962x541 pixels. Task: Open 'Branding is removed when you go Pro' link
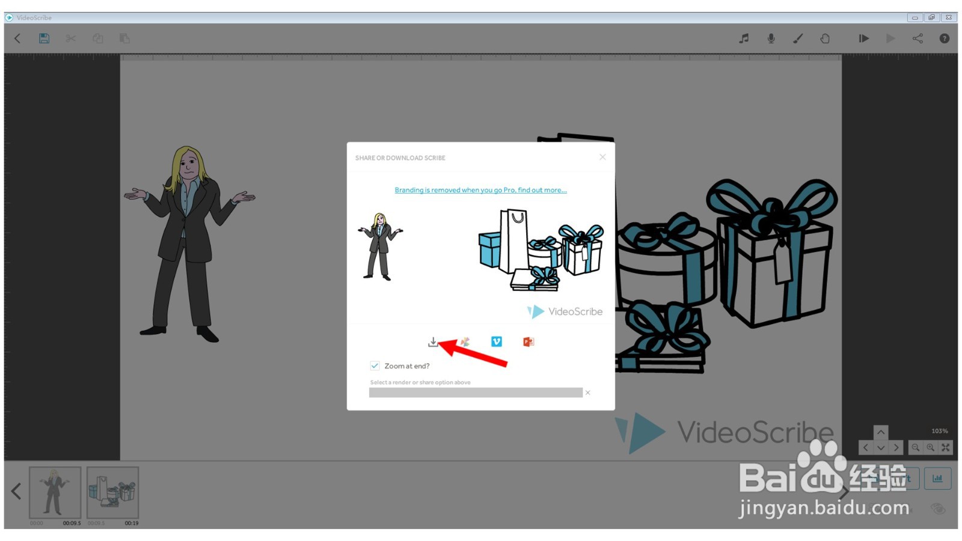tap(480, 190)
